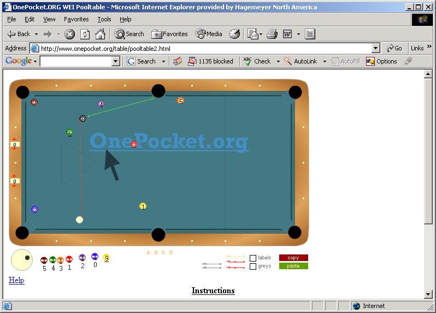The height and width of the screenshot is (313, 436).
Task: Enable the greys checkbox
Action: pos(253,266)
